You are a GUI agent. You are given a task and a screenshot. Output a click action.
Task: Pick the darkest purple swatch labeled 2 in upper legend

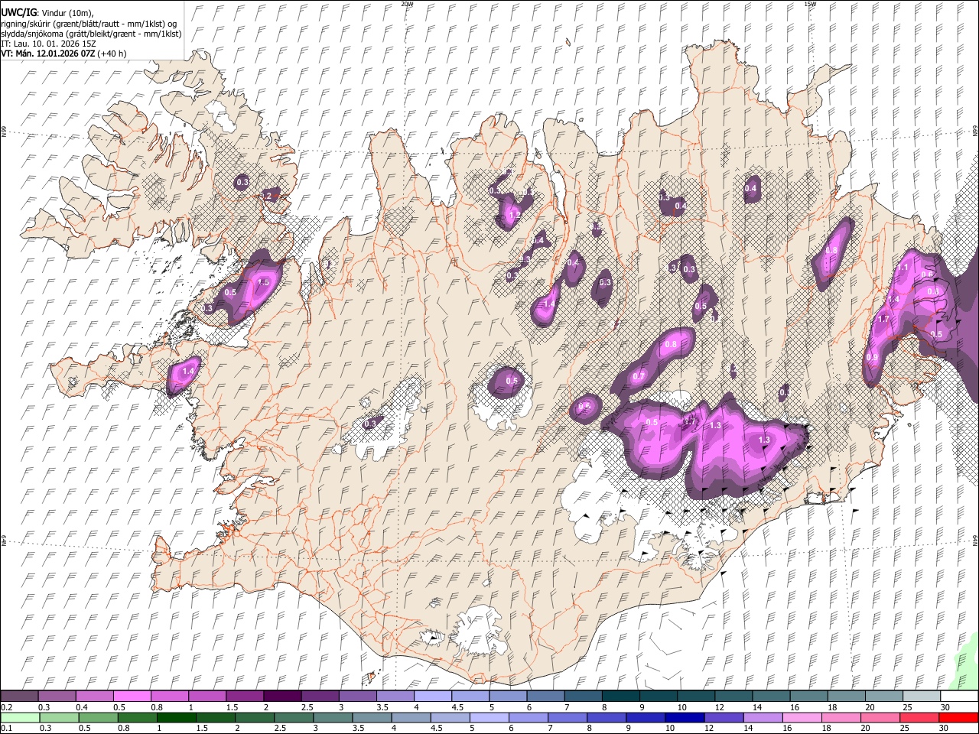click(x=281, y=697)
